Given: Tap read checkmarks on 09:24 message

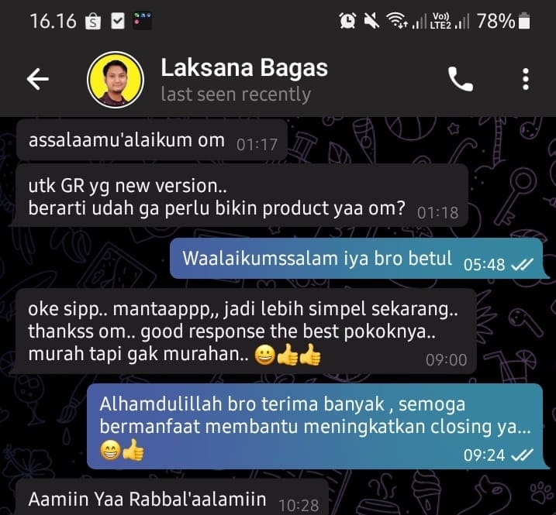Looking at the screenshot, I should (x=522, y=455).
